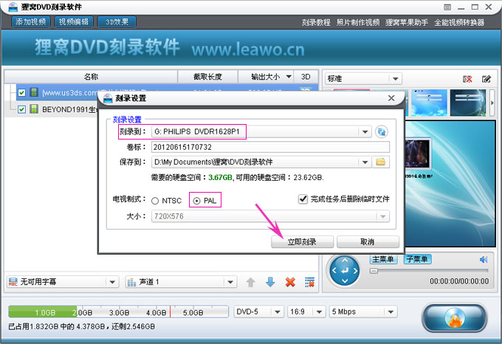Screen dimensions: 502x344
Task: Switch to the 主菜单 tab
Action: coord(383,259)
